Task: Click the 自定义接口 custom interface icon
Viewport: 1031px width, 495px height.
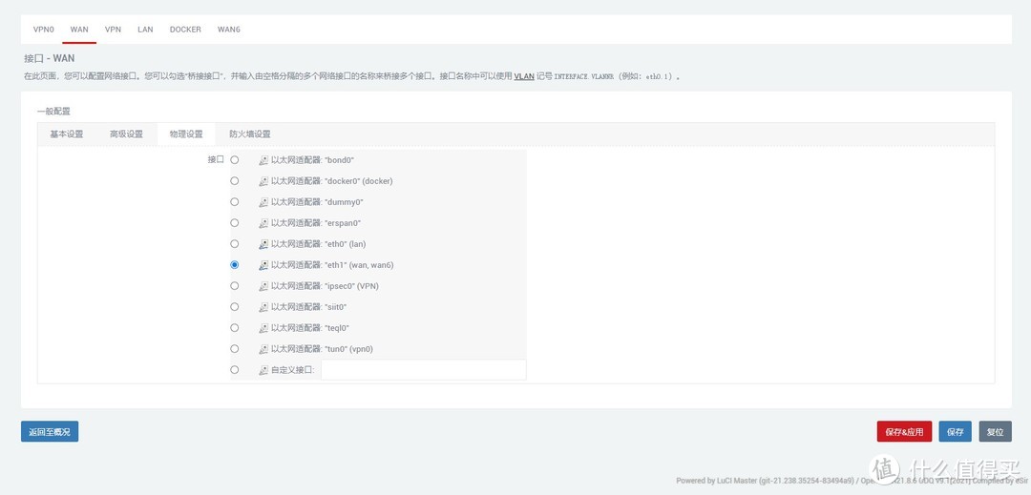Action: coord(263,370)
